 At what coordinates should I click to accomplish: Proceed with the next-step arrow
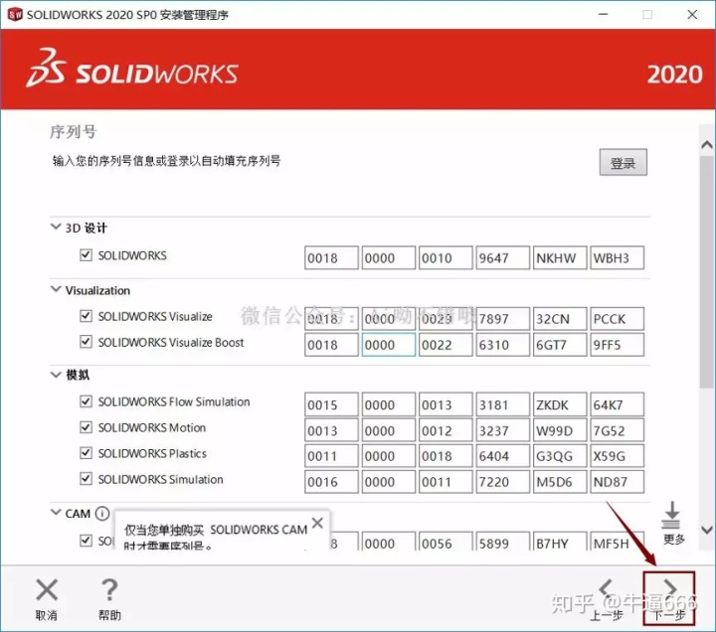[670, 588]
